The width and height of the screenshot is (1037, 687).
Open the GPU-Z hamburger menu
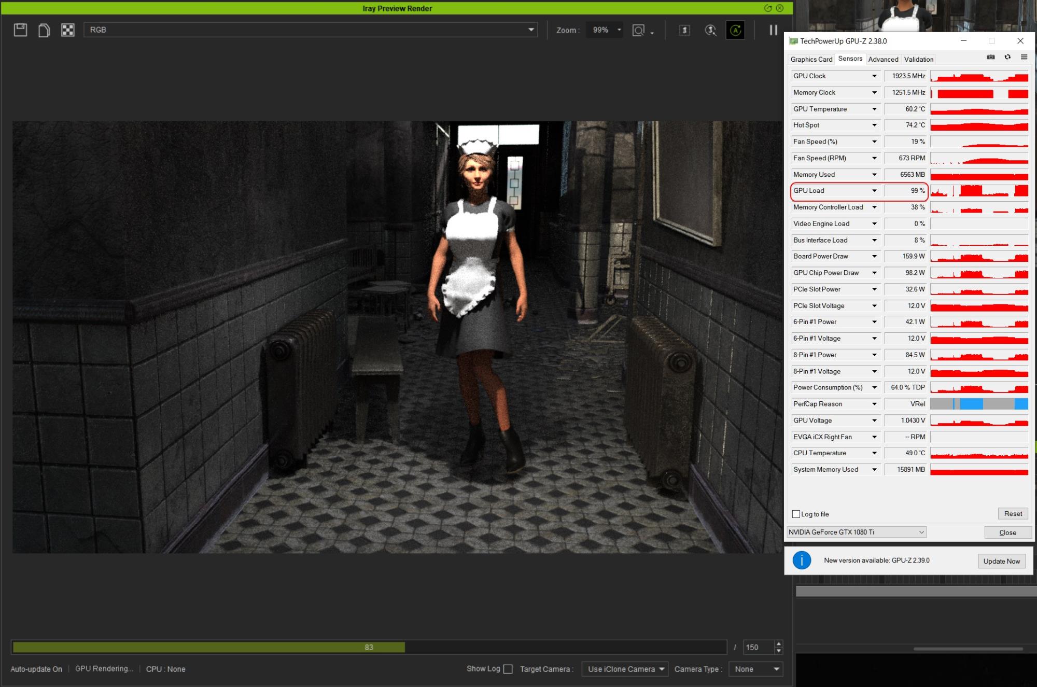1024,57
